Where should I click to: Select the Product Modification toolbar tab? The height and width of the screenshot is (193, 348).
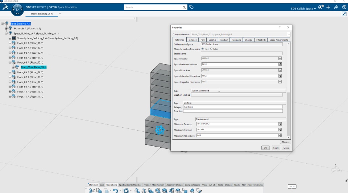[154, 185]
